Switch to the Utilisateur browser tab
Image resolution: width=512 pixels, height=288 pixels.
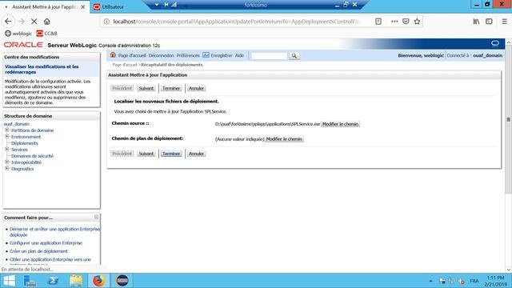click(113, 6)
